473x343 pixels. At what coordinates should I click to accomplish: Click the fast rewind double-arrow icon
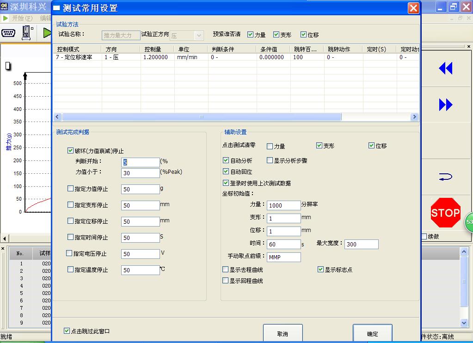coord(446,68)
